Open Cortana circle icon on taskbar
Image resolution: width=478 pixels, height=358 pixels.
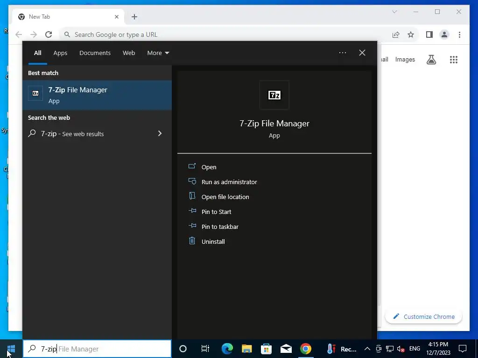tap(183, 349)
